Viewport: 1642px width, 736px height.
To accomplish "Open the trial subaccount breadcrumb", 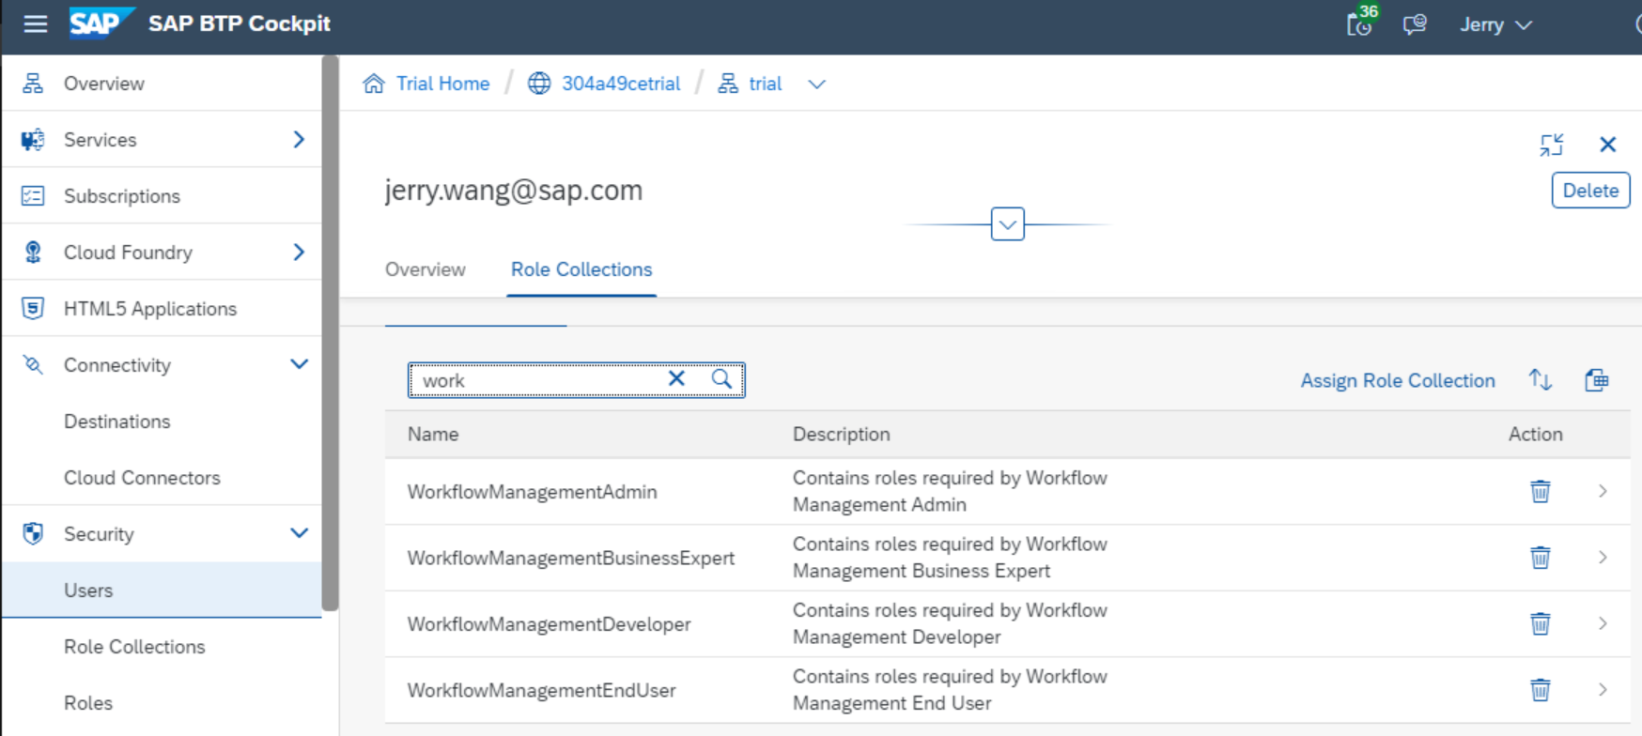I will 766,84.
